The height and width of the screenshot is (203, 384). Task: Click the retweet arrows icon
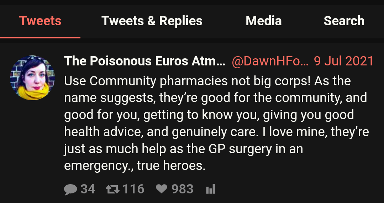[113, 189]
